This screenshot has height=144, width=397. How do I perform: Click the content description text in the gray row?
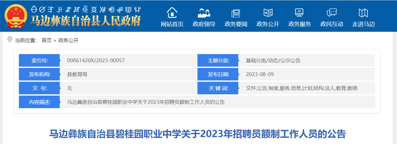click(x=146, y=102)
